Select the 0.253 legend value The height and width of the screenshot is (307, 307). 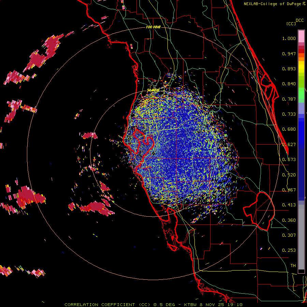(x=289, y=250)
